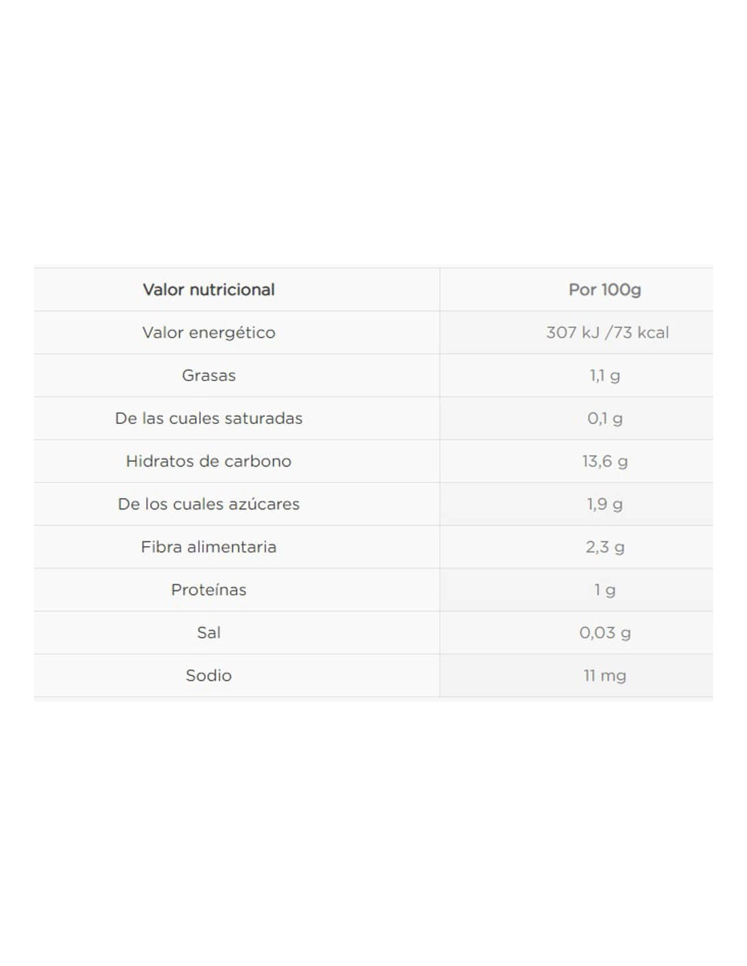The width and height of the screenshot is (747, 966).
Task: Select the '1,1 g' fat value
Action: pos(604,376)
